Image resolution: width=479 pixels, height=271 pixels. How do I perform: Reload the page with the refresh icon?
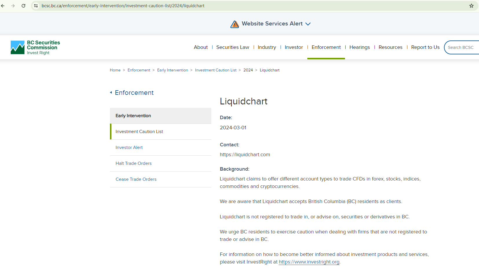point(23,6)
